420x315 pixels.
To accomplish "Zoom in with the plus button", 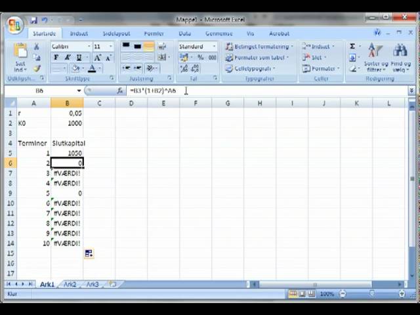I will tap(402, 294).
